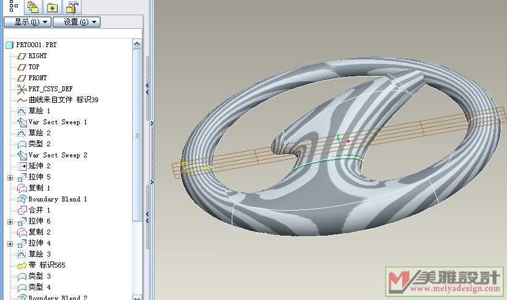Click the extrude icon beside 拉伸 6
This screenshot has height=300, width=507.
21,222
